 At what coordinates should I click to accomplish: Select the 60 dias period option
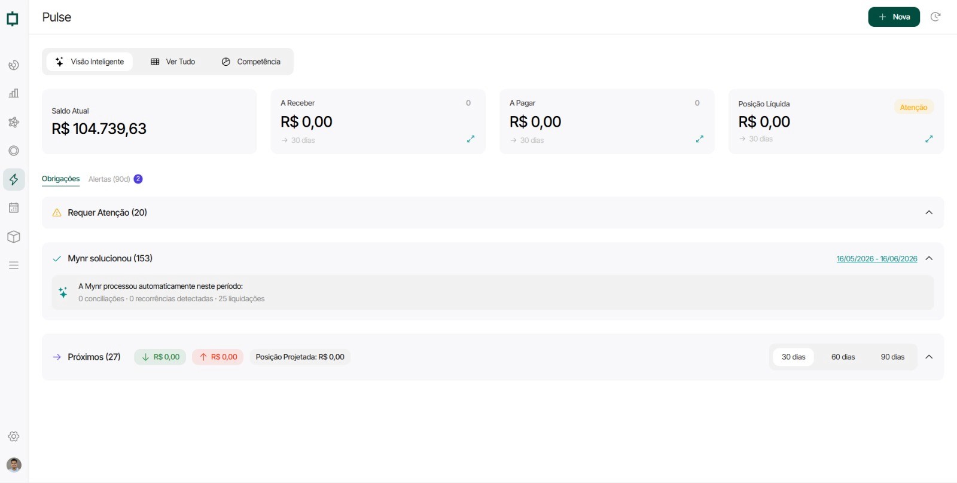coord(843,357)
